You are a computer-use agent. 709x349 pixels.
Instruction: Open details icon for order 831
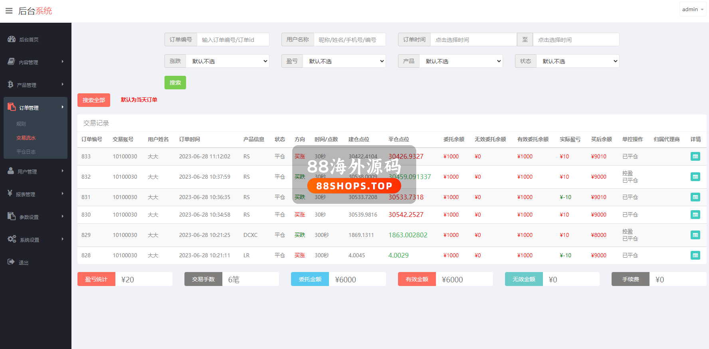(x=695, y=197)
